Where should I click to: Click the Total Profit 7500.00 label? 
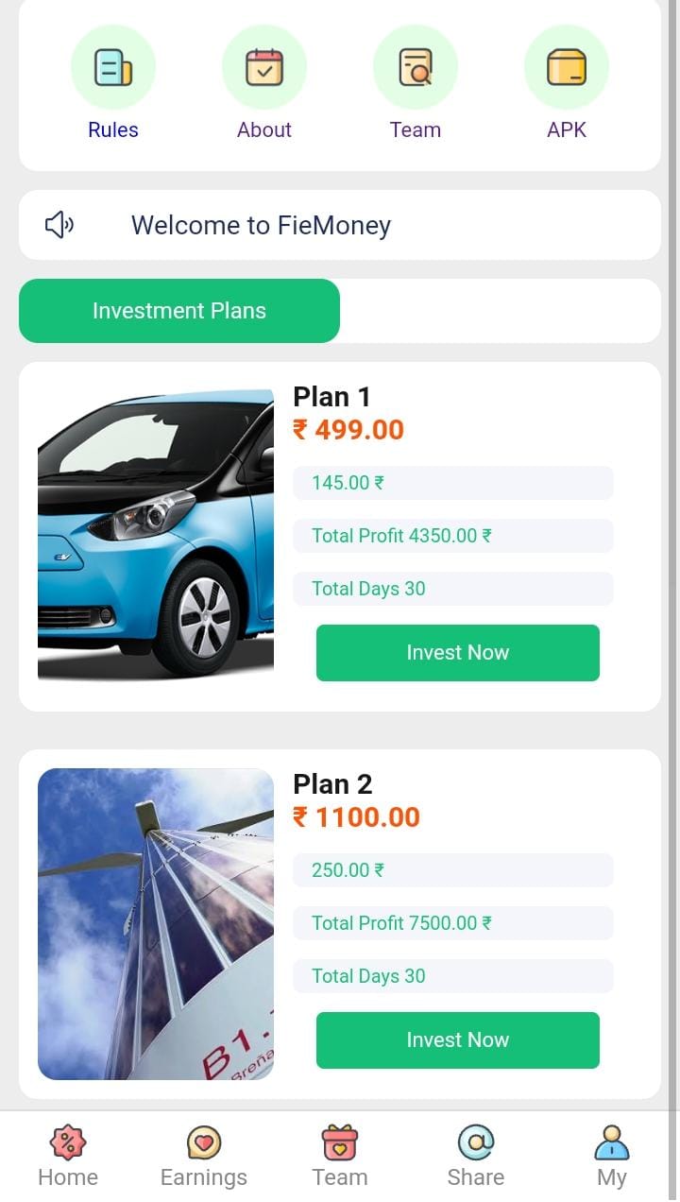click(401, 923)
